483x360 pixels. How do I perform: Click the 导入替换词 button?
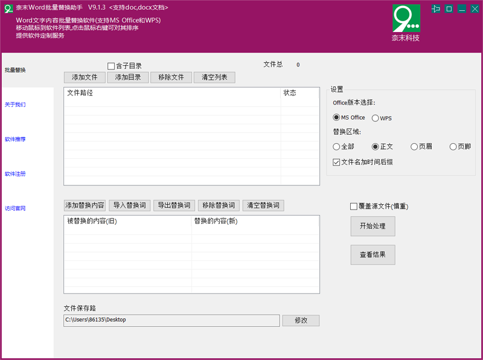pyautogui.click(x=130, y=205)
